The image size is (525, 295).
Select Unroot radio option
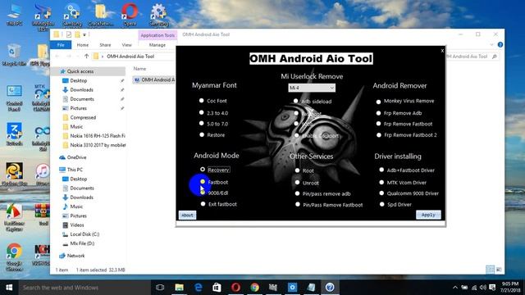click(297, 183)
